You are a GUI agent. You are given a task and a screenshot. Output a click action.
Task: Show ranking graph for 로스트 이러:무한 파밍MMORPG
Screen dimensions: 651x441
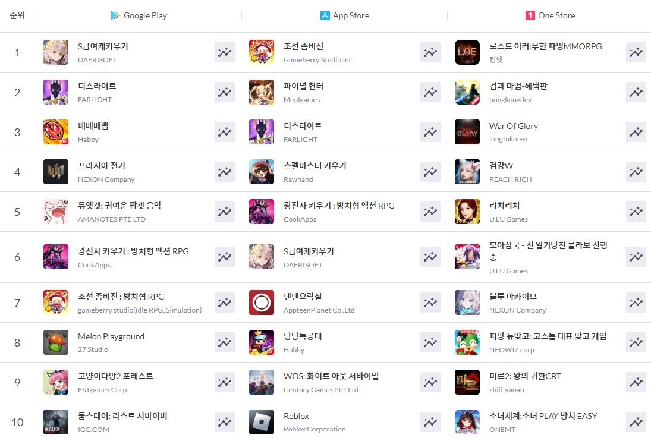click(x=636, y=52)
